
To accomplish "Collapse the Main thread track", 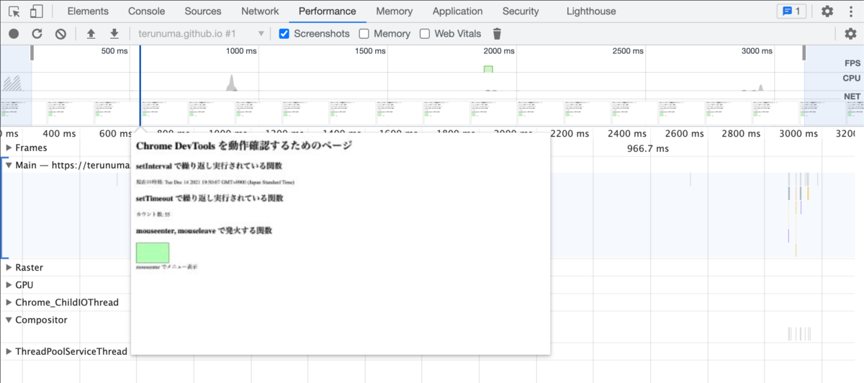I will (9, 166).
